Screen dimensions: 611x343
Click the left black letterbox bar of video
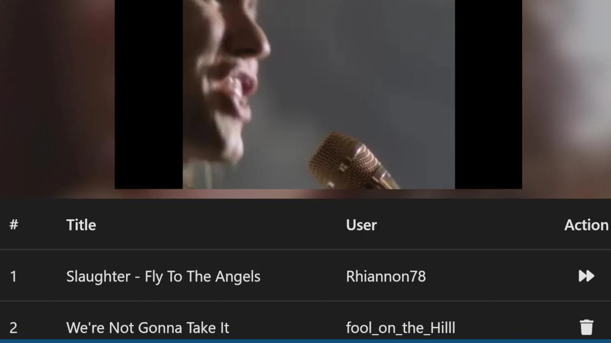(x=148, y=94)
